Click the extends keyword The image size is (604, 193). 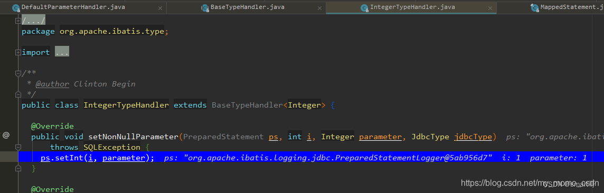[x=190, y=104]
